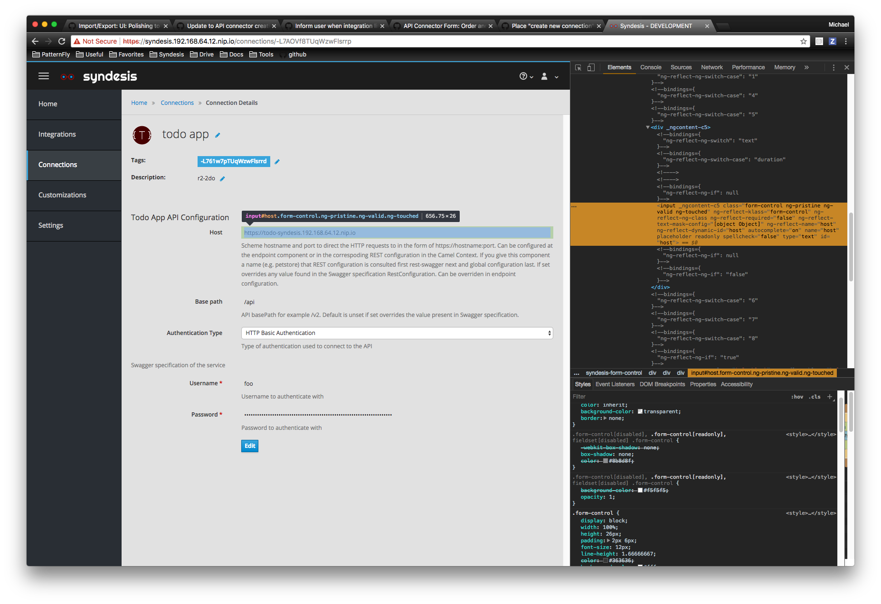The height and width of the screenshot is (604, 881).
Task: Click the Host input field
Action: tap(397, 232)
